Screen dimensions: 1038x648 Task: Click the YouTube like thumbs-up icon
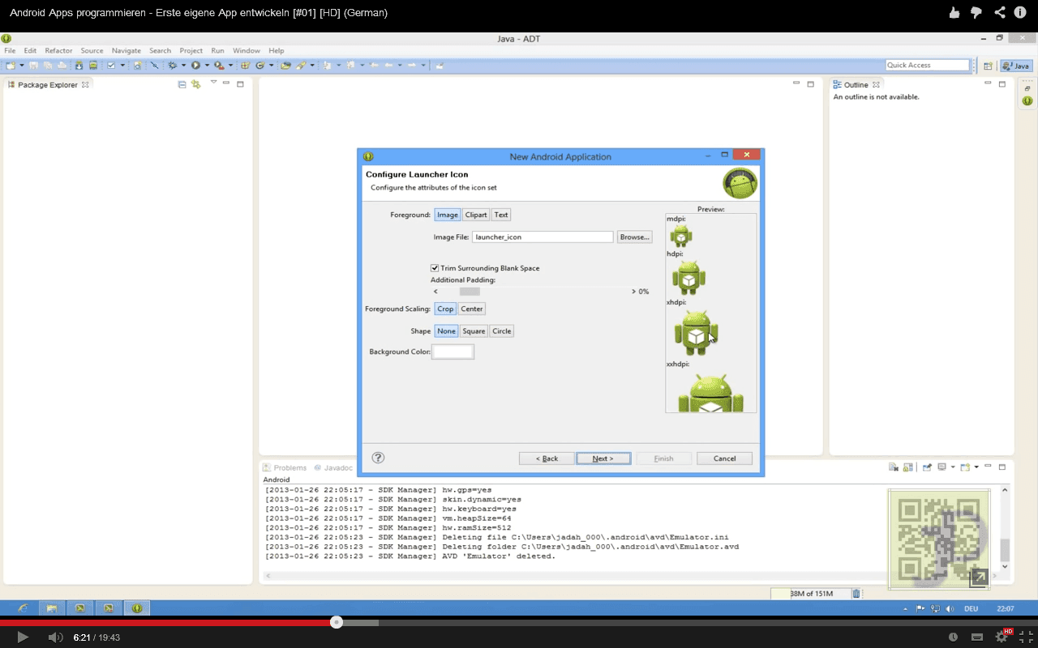click(x=954, y=12)
